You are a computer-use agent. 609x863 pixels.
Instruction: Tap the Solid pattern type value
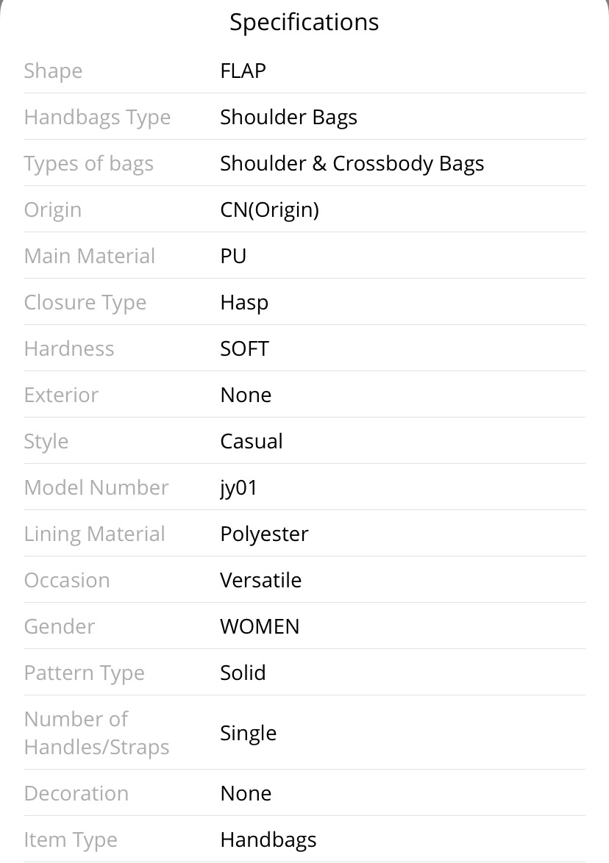pyautogui.click(x=243, y=673)
